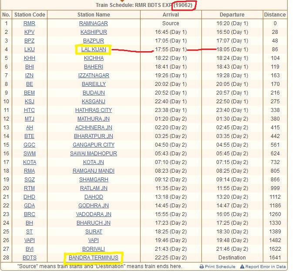Open the BAHERI station link

tap(94, 67)
